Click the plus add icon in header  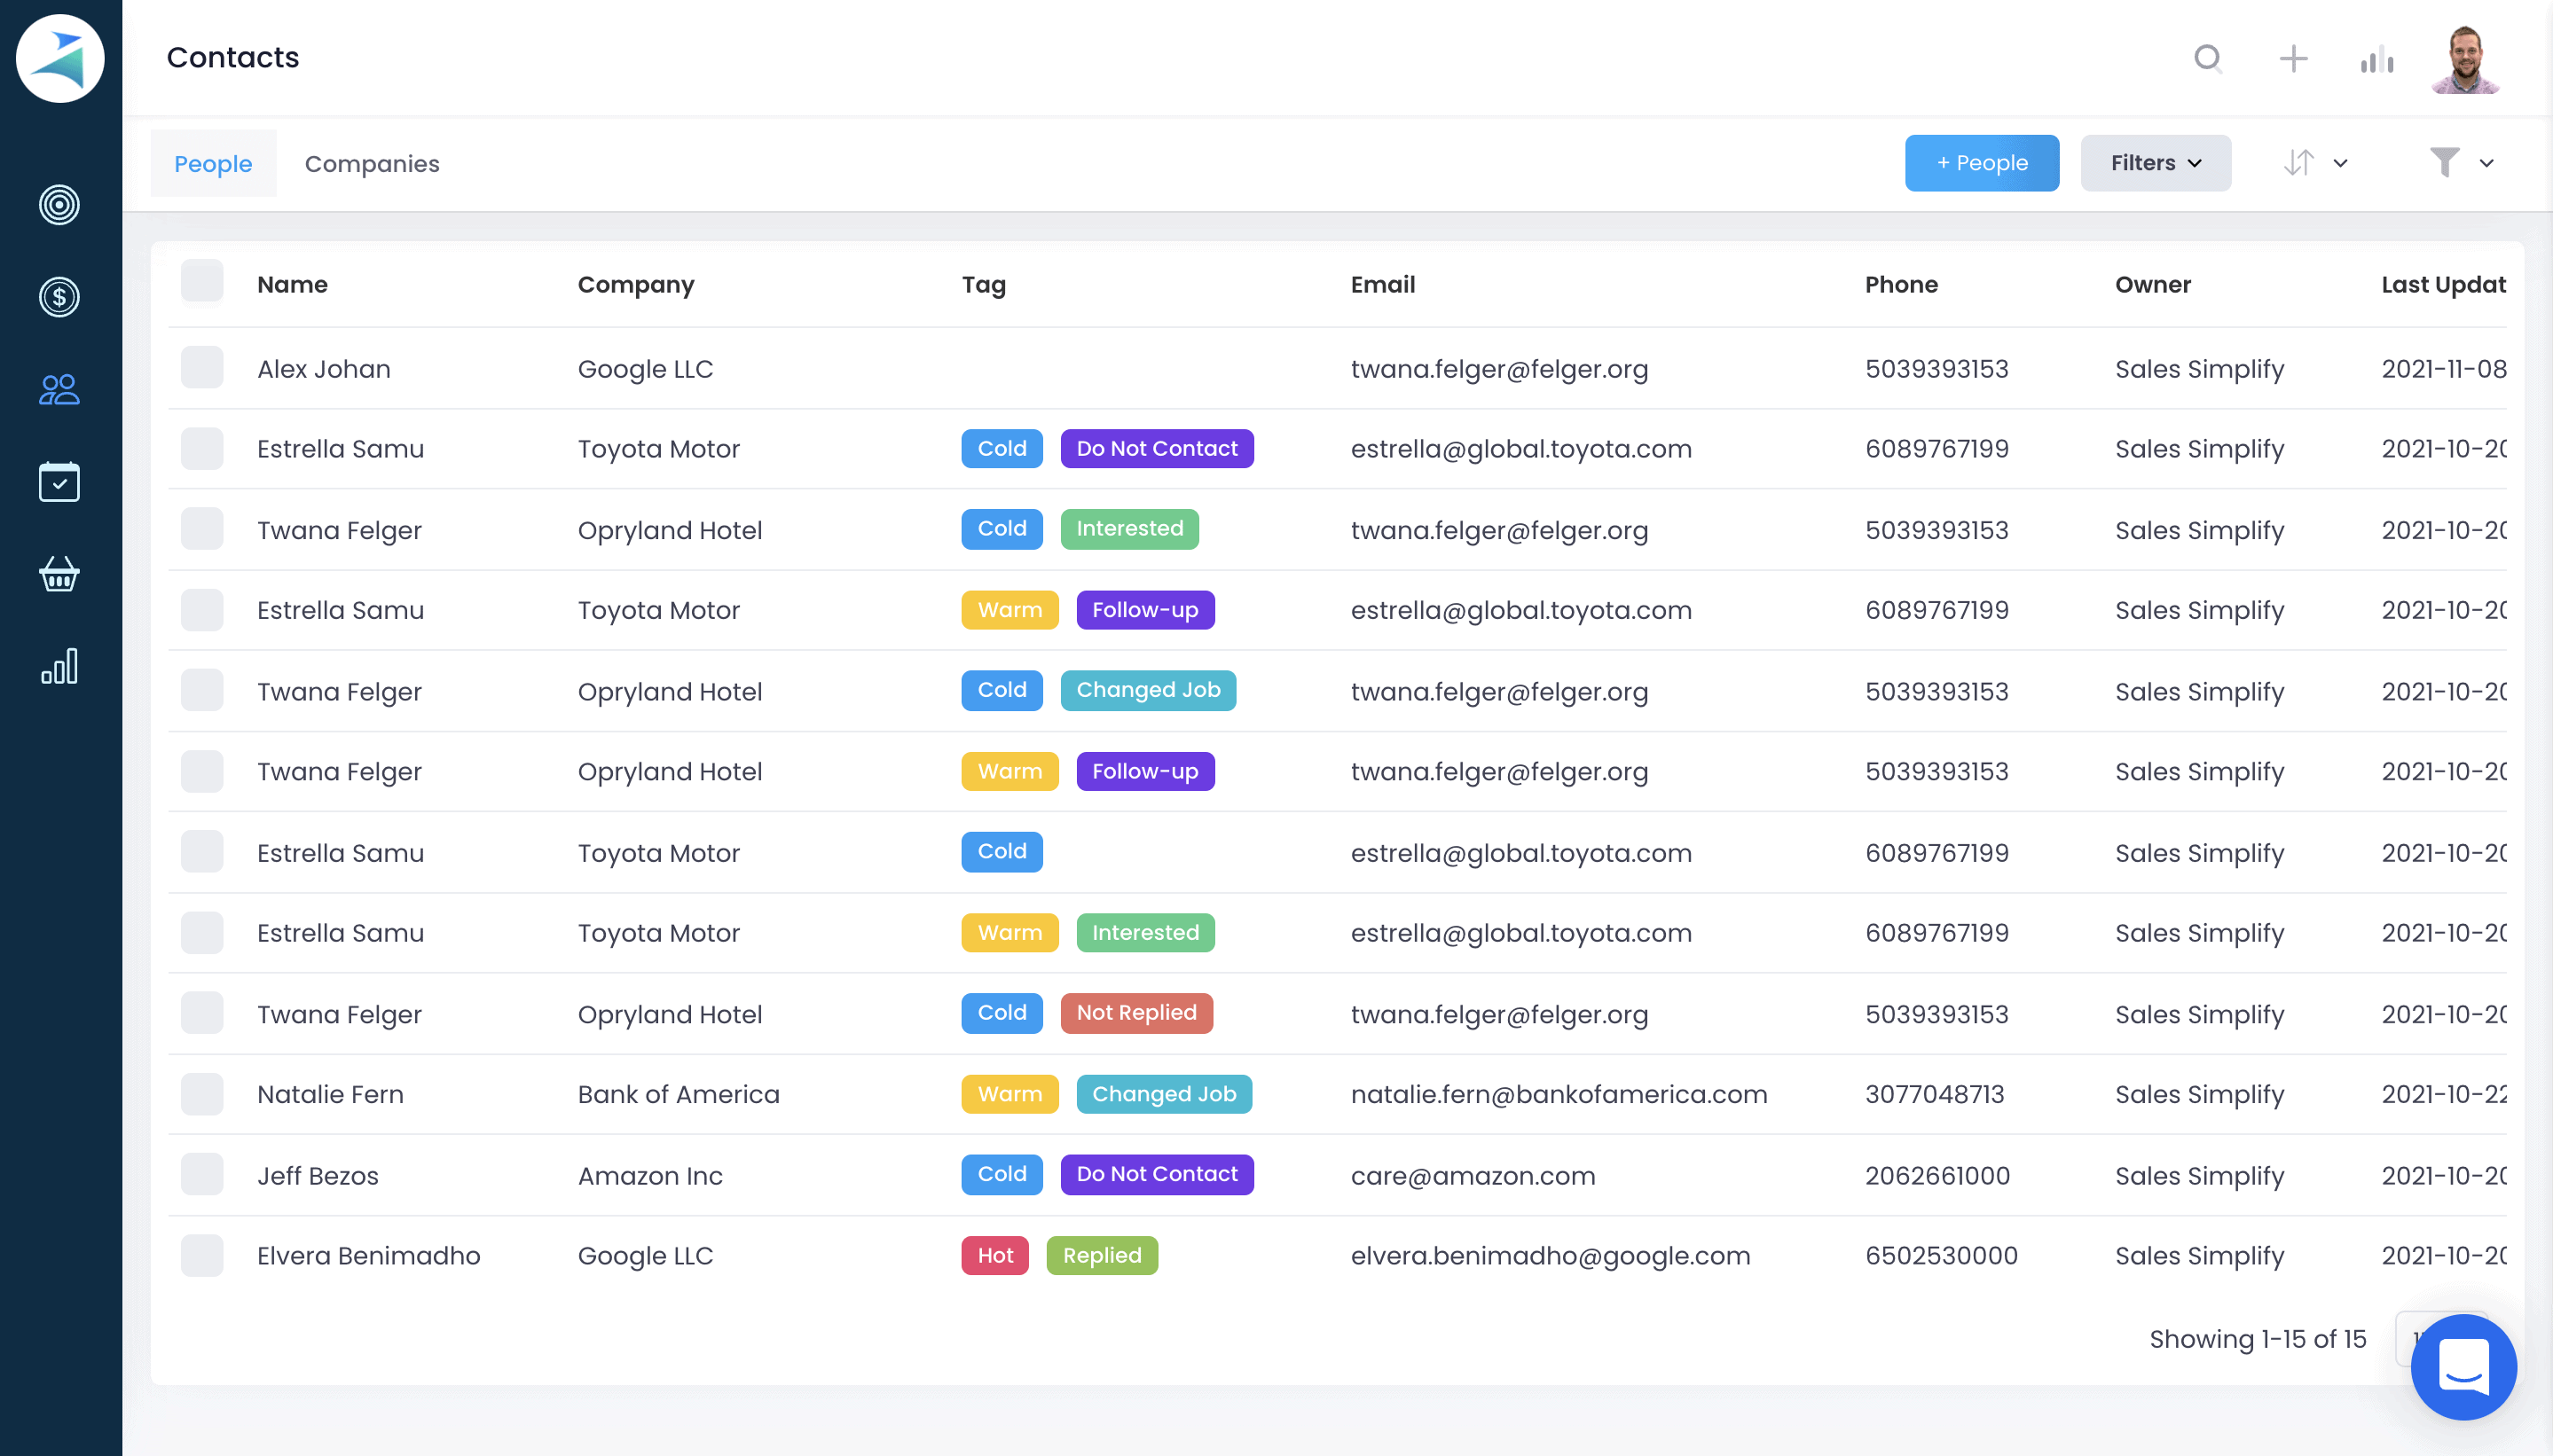(x=2293, y=59)
